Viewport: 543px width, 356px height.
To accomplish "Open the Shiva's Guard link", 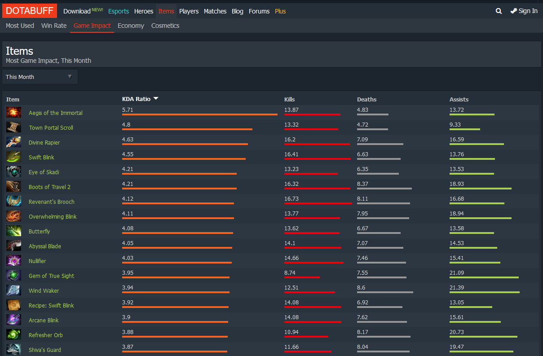I will pyautogui.click(x=45, y=350).
